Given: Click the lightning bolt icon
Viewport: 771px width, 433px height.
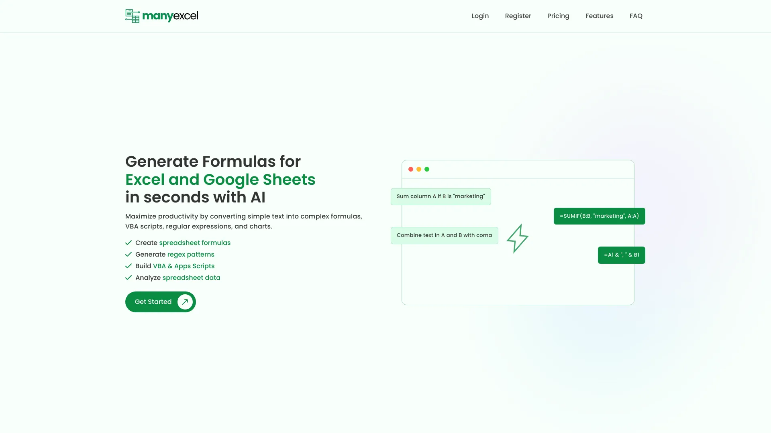Looking at the screenshot, I should [517, 239].
